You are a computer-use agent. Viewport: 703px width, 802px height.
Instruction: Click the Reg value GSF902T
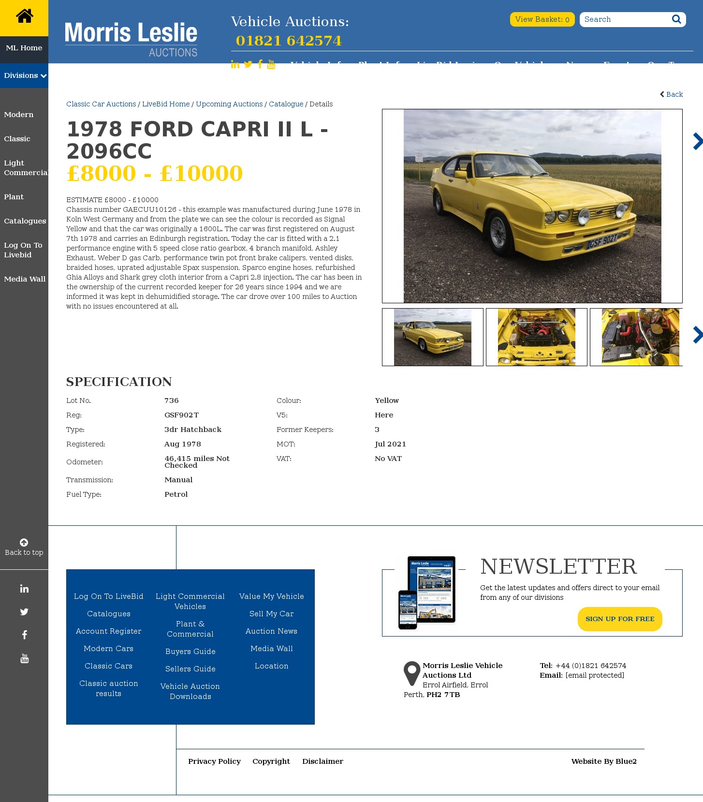tap(182, 415)
